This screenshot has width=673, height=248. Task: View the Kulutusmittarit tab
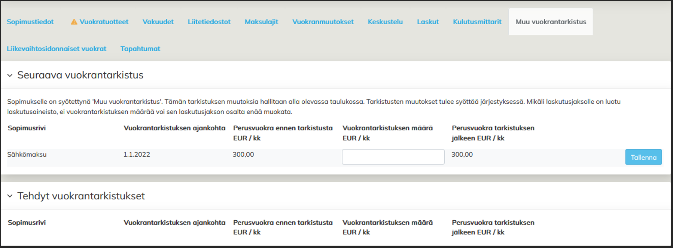click(477, 22)
